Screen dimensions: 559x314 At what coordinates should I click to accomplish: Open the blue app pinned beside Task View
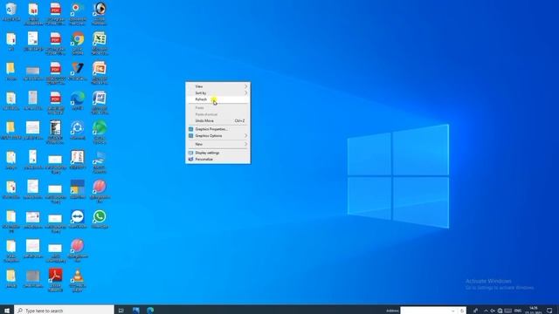tap(136, 311)
